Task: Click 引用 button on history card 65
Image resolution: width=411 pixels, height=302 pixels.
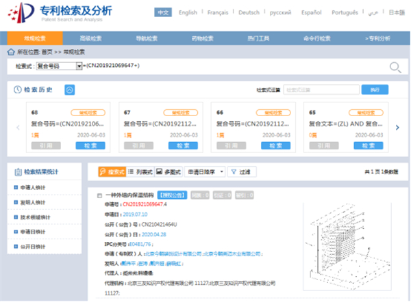Action: coord(324,146)
